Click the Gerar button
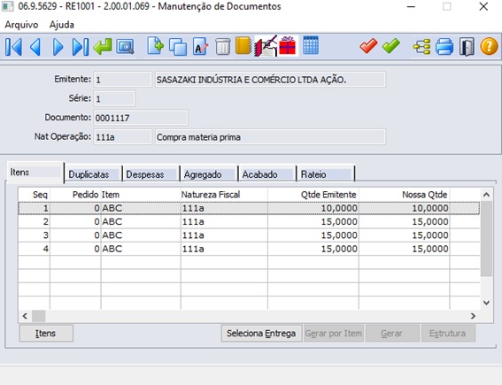The width and height of the screenshot is (502, 385). pyautogui.click(x=392, y=334)
